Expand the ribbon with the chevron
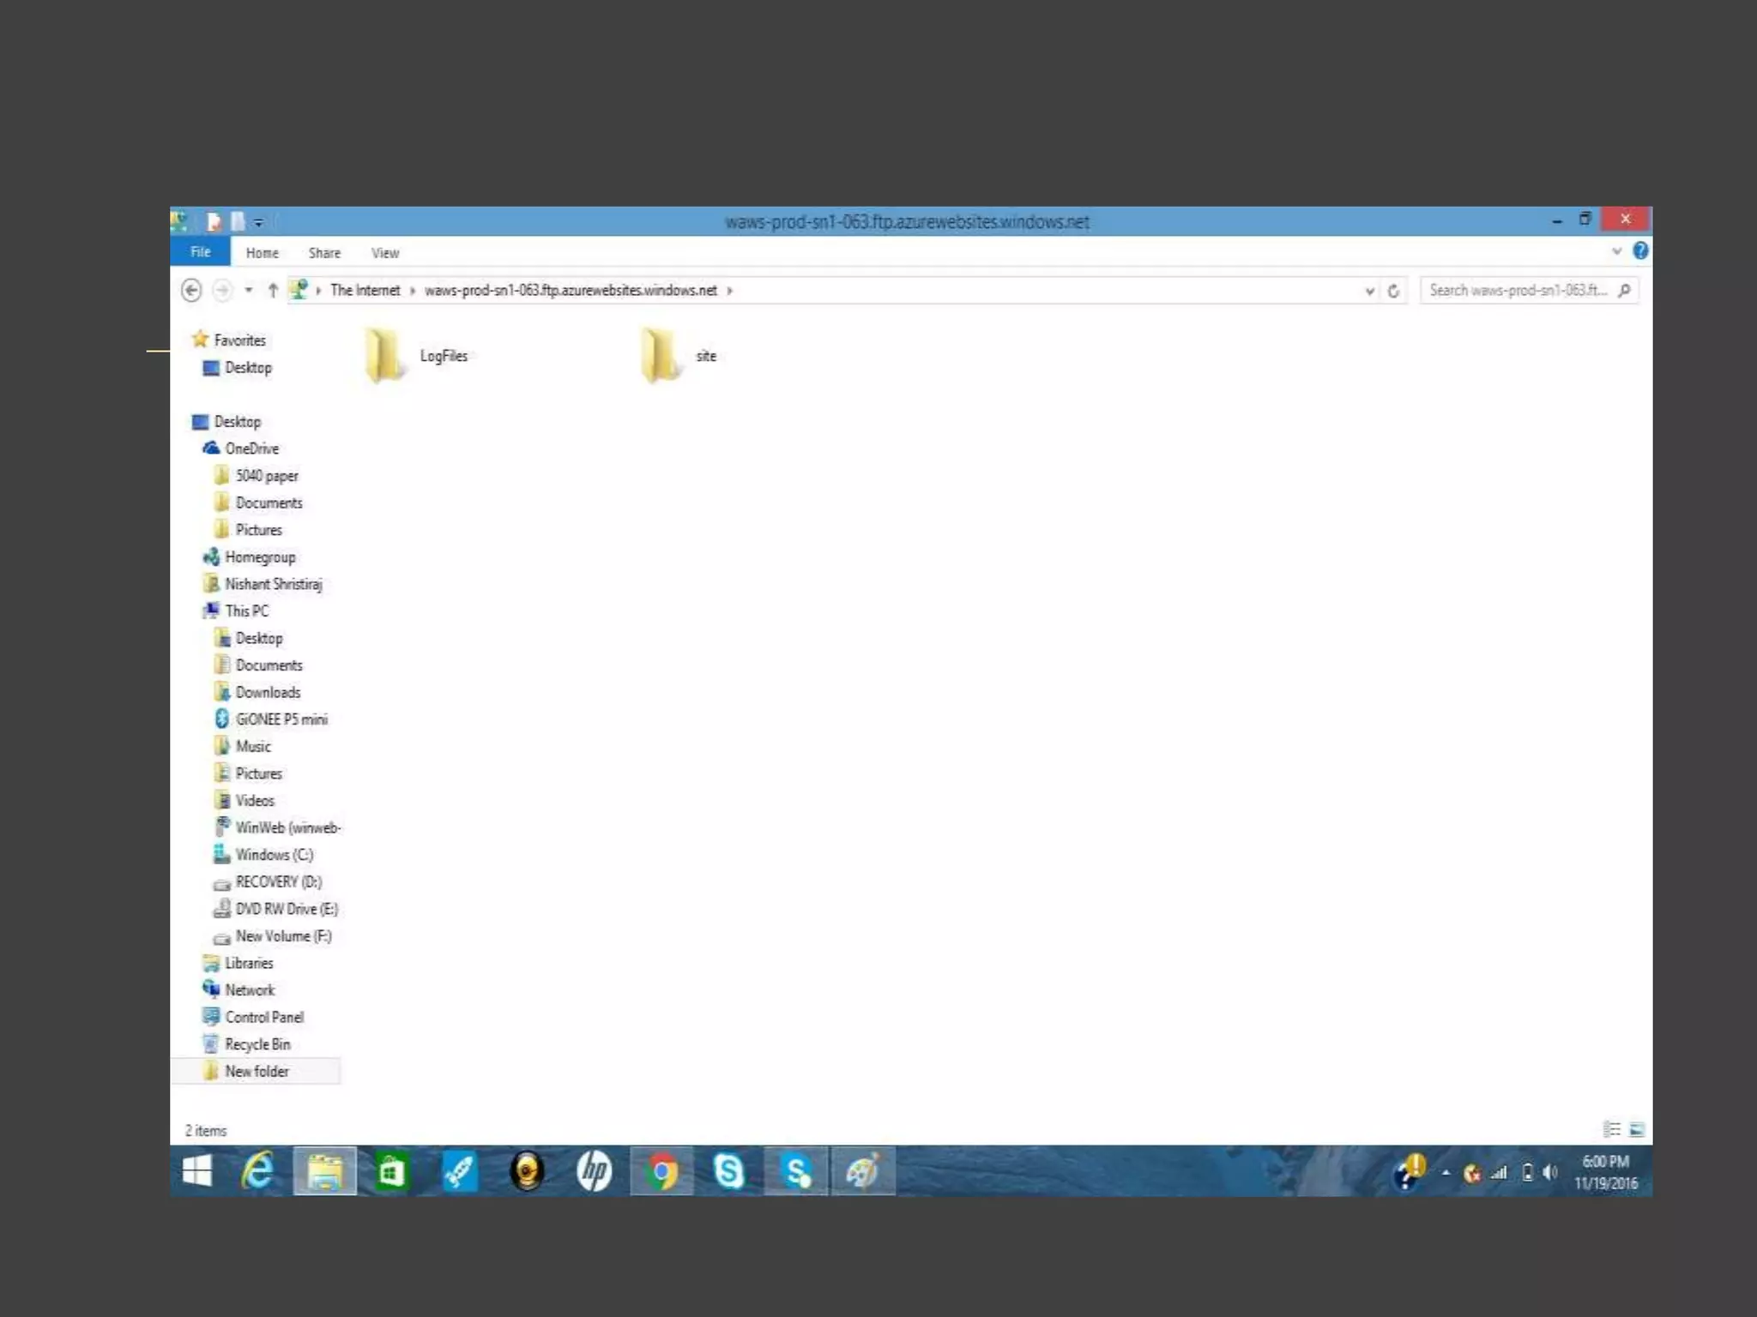Screen dimensions: 1757x1317 pos(1616,251)
